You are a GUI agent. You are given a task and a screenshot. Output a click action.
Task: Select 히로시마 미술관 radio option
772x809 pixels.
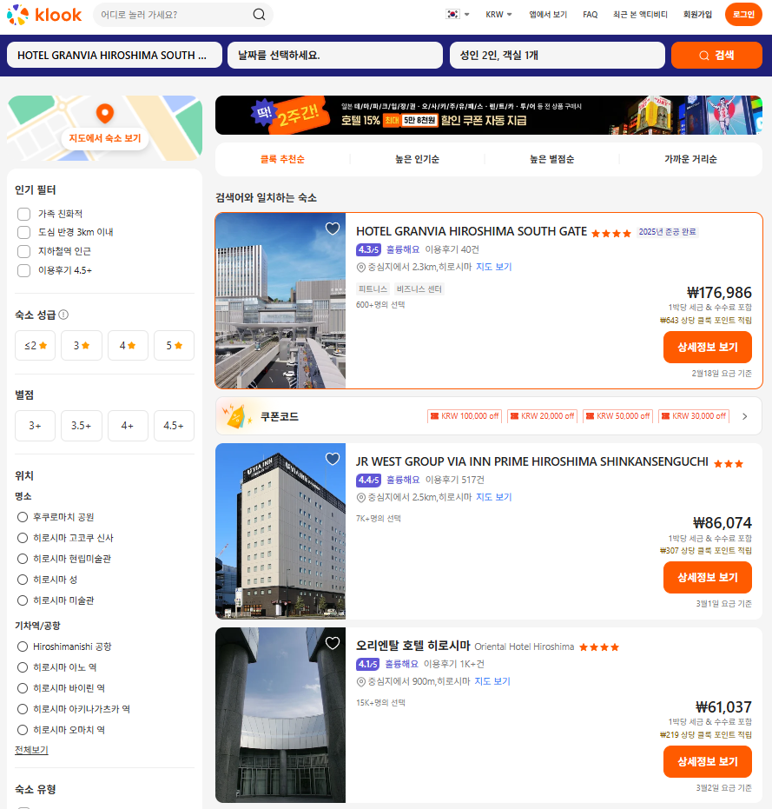tap(23, 600)
